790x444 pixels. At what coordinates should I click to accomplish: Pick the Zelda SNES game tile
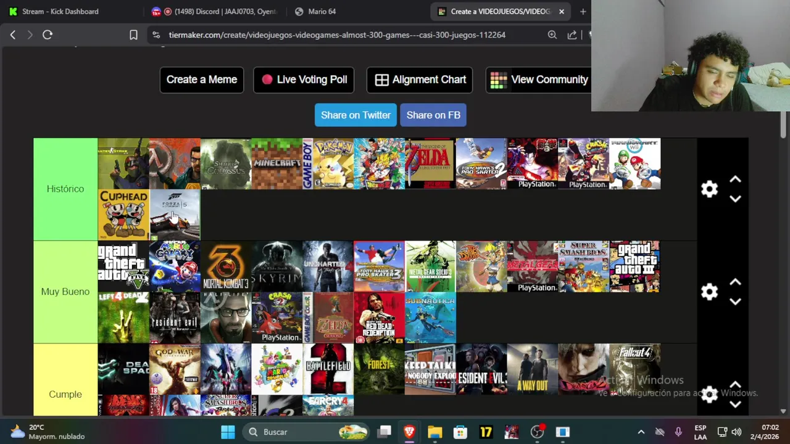pyautogui.click(x=430, y=163)
